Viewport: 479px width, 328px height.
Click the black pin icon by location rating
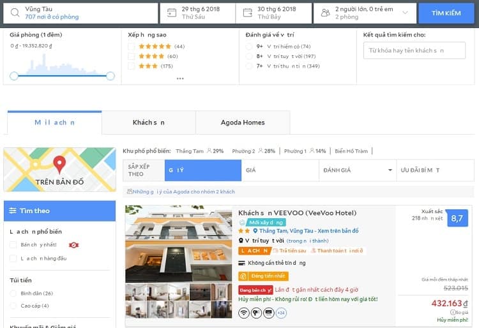241,241
